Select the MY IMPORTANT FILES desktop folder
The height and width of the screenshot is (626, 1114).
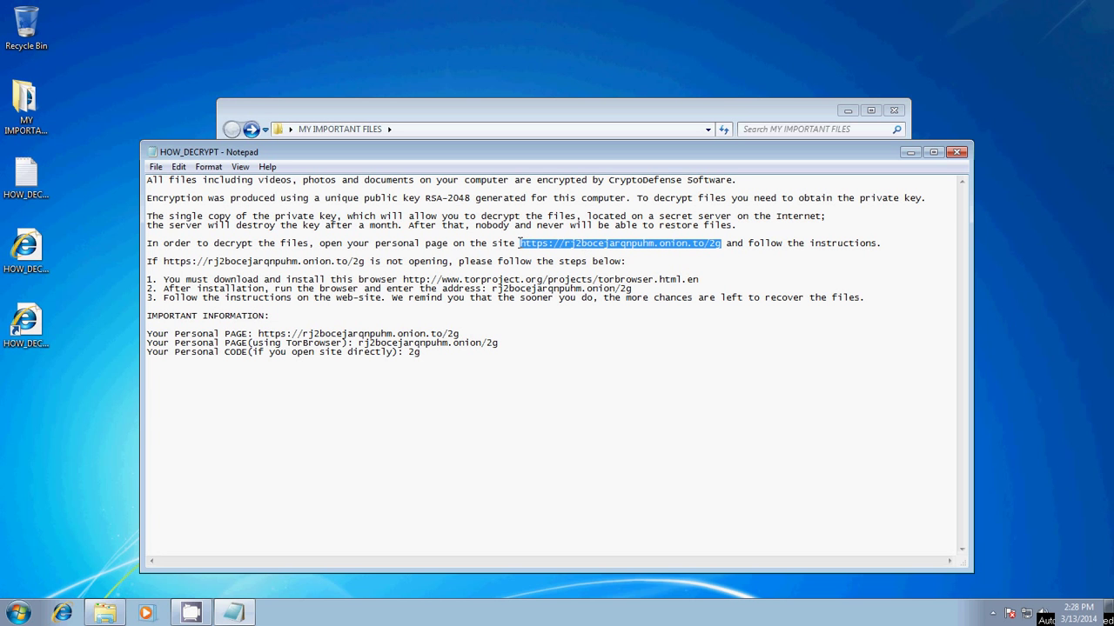point(25,108)
